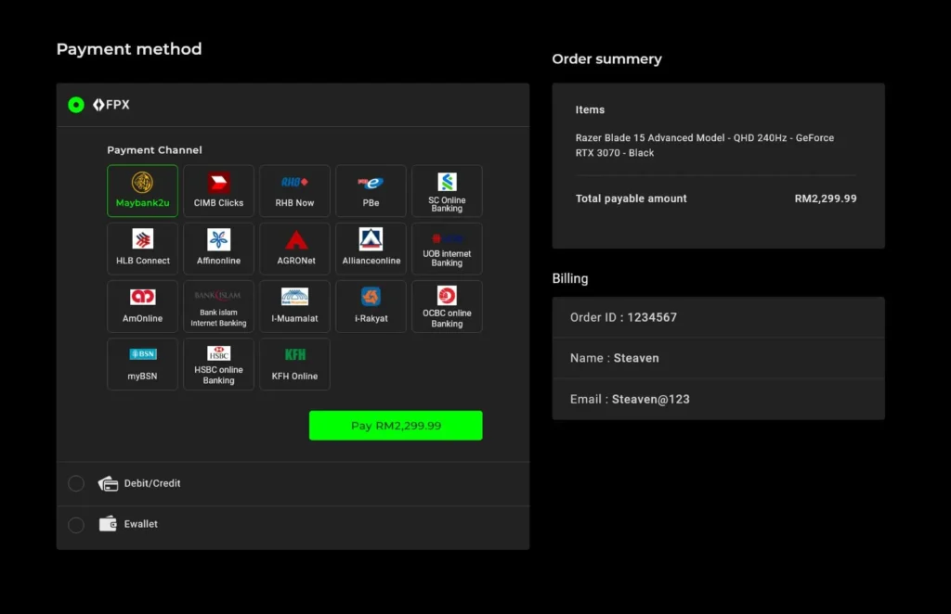
Task: Choose myBSN payment channel
Action: pyautogui.click(x=142, y=364)
